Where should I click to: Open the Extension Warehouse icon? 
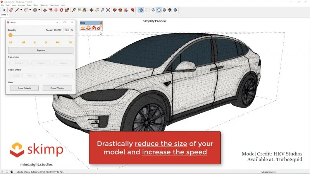coord(120,10)
